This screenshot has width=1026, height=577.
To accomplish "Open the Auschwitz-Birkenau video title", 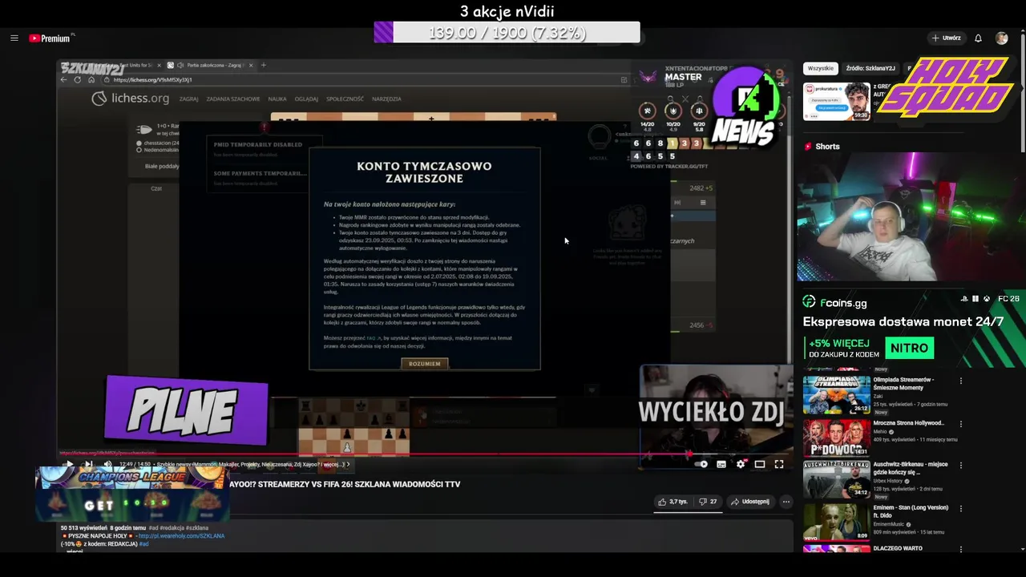I will 911,468.
